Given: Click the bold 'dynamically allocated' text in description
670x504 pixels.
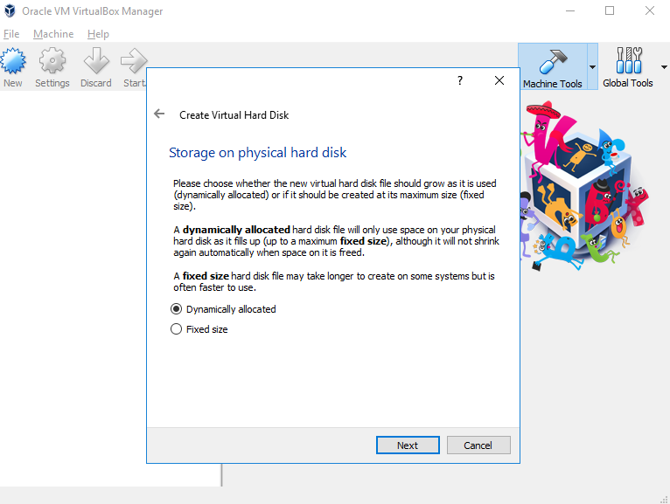Looking at the screenshot, I should tap(236, 230).
